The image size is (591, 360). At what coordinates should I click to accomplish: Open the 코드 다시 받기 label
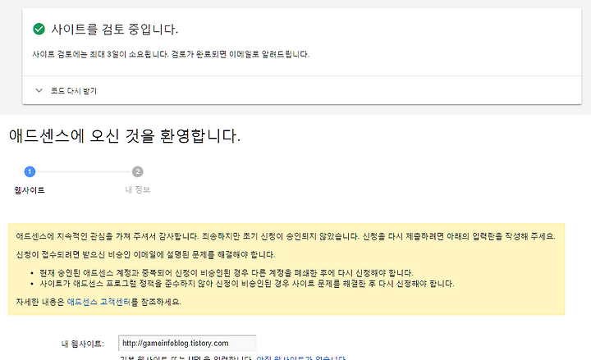74,91
